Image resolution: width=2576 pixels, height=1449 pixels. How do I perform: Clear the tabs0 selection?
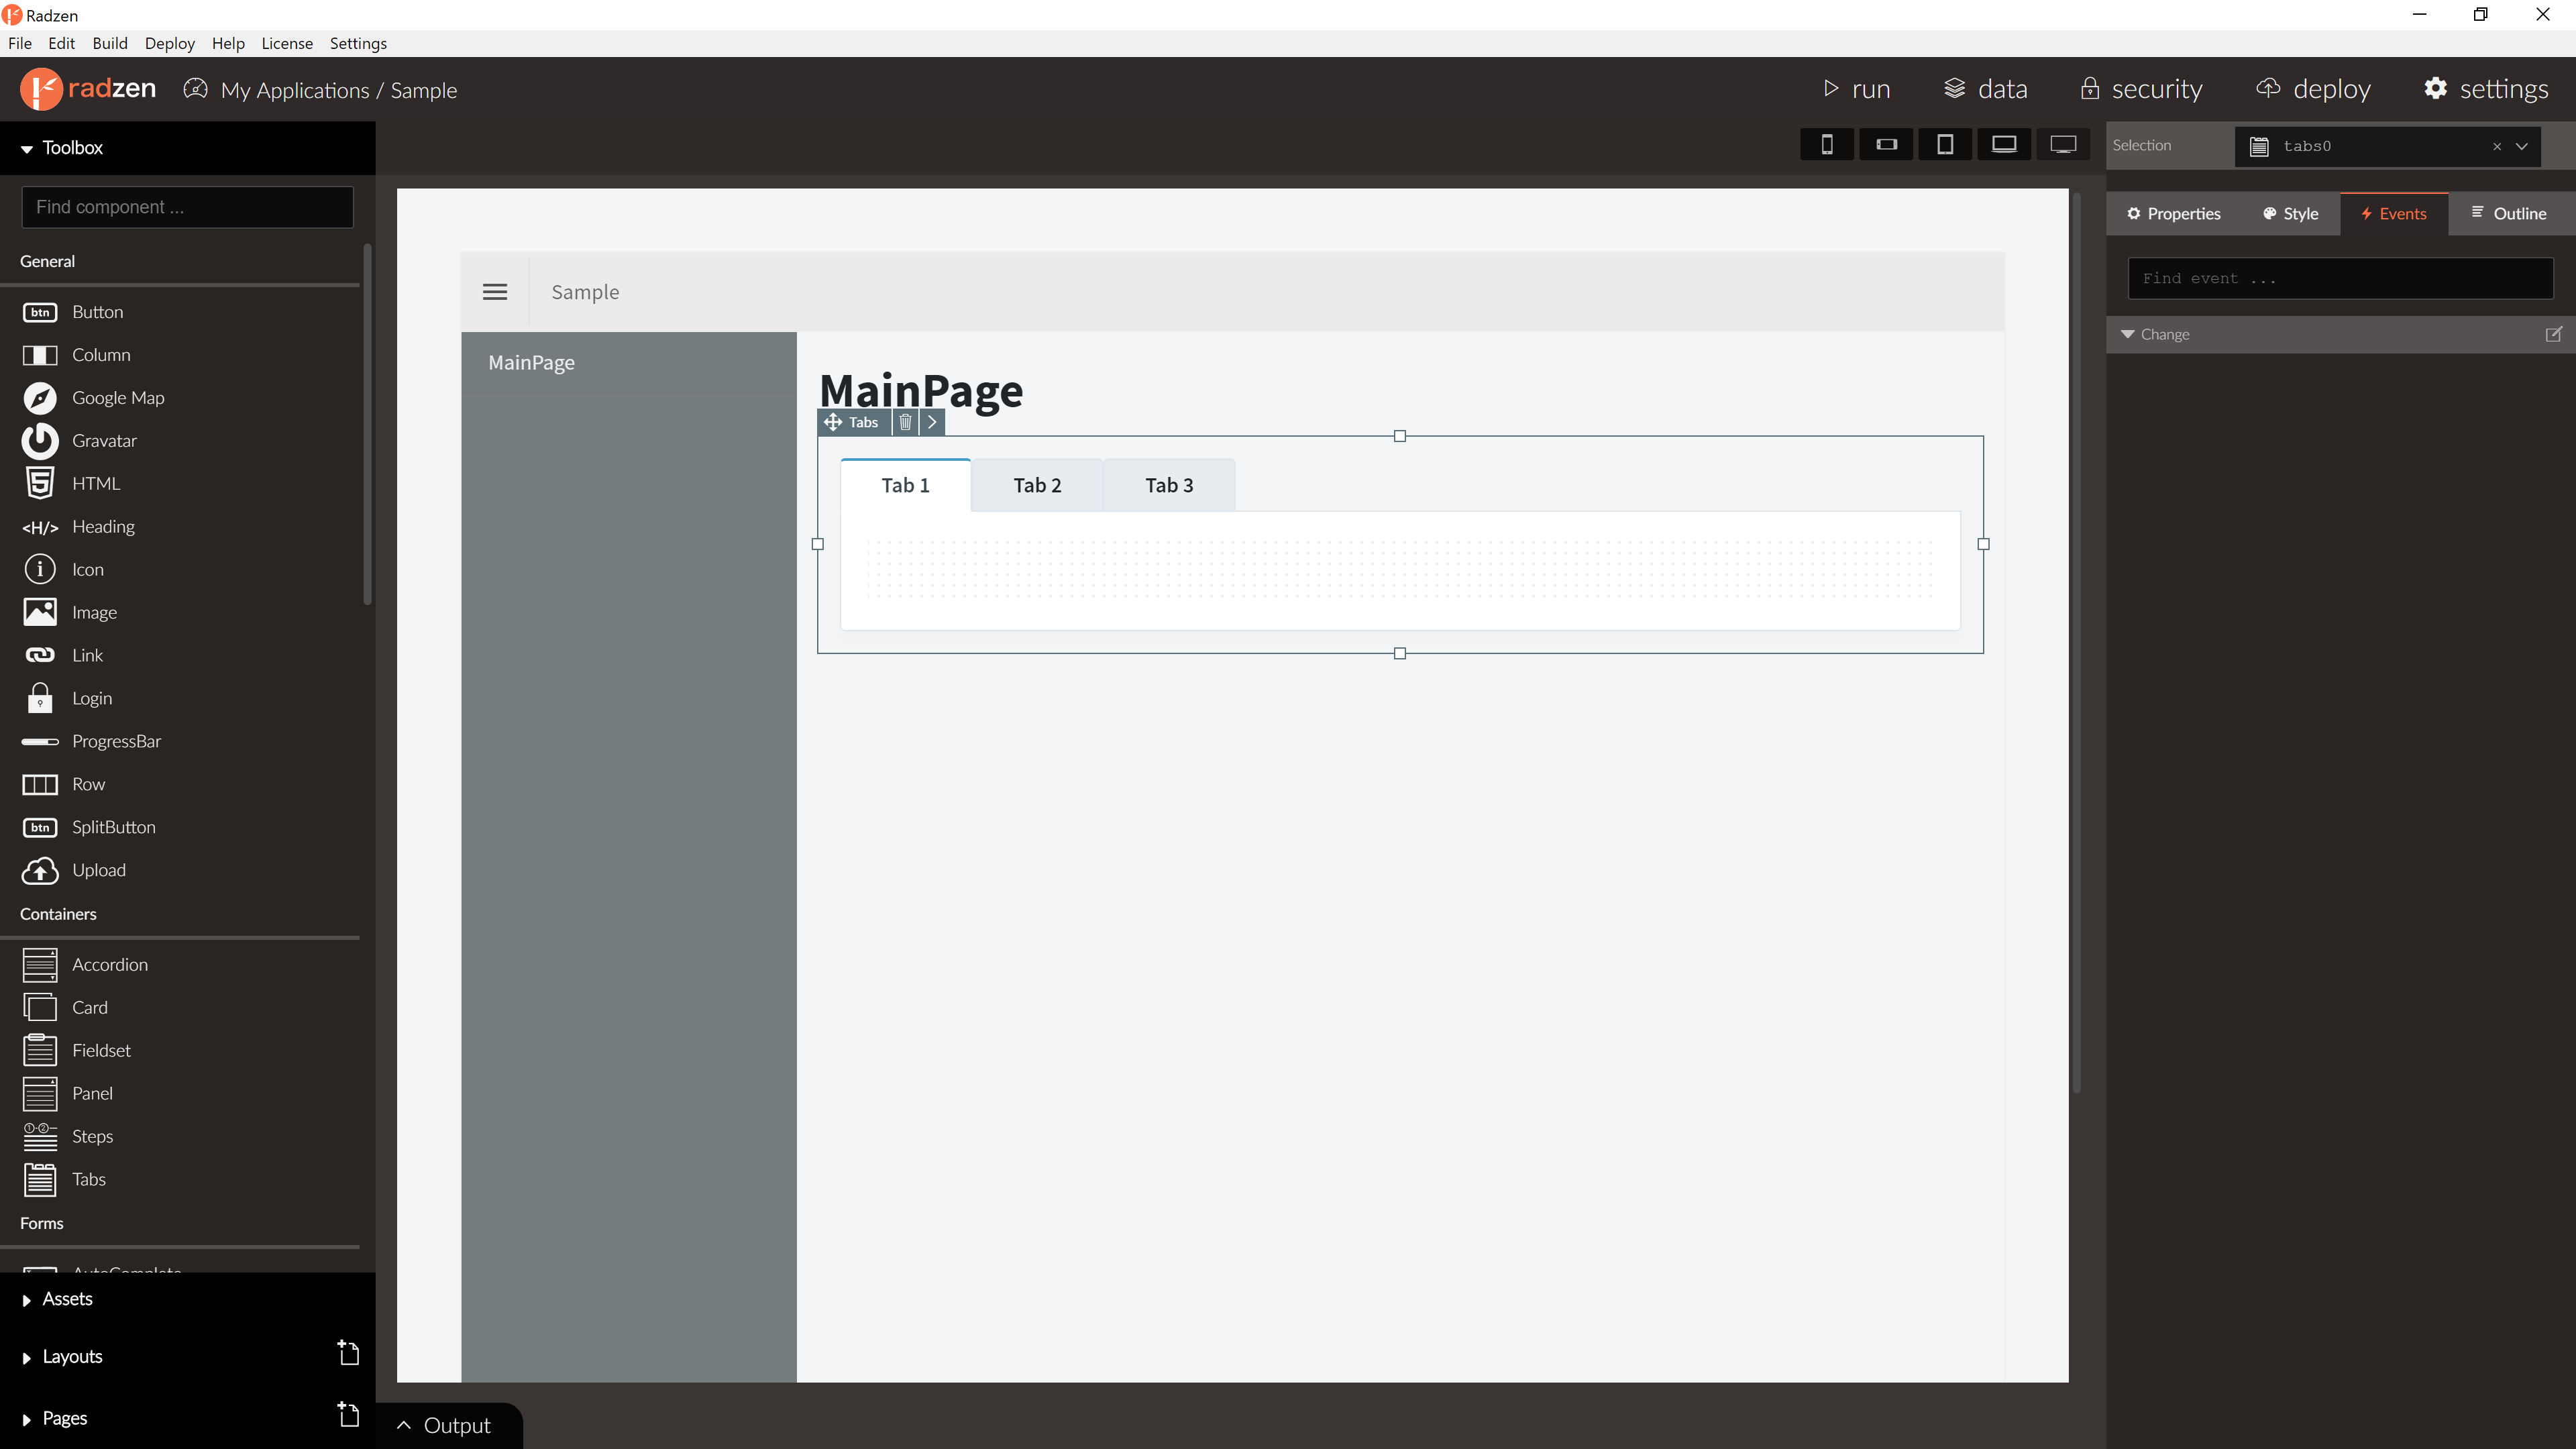[x=2497, y=146]
